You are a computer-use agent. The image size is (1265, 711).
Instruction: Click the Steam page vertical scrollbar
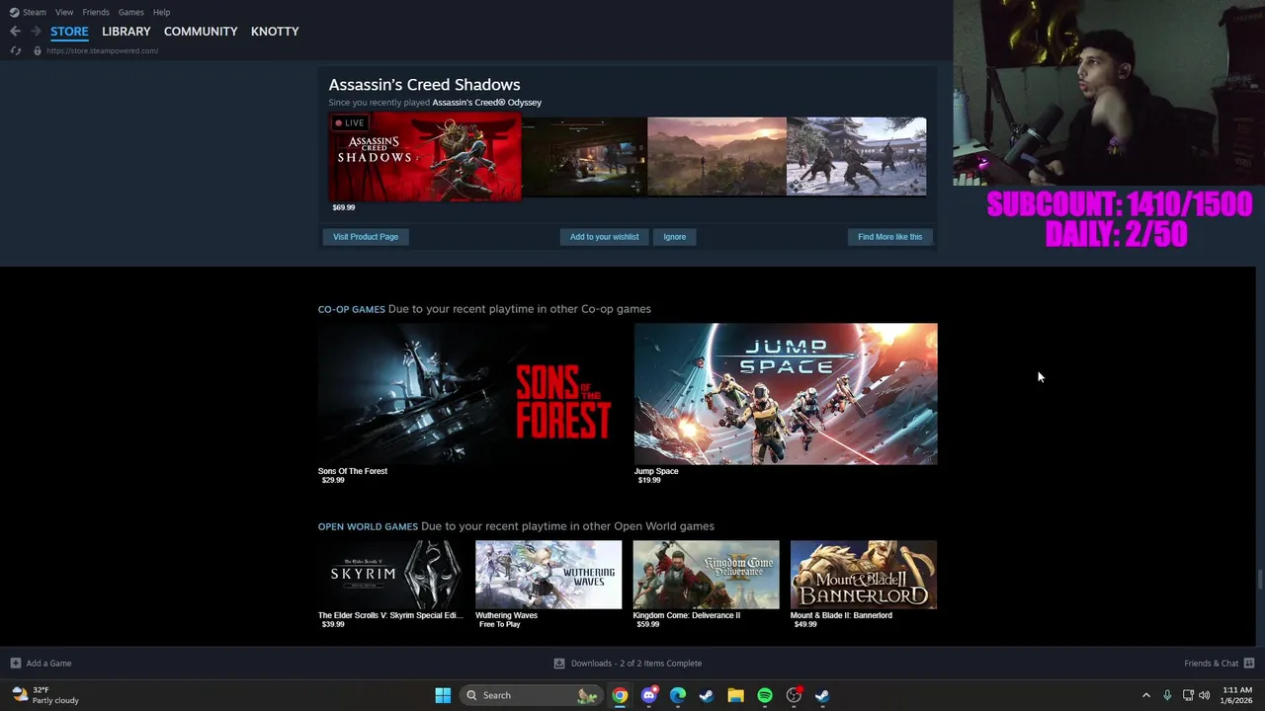[x=1259, y=580]
